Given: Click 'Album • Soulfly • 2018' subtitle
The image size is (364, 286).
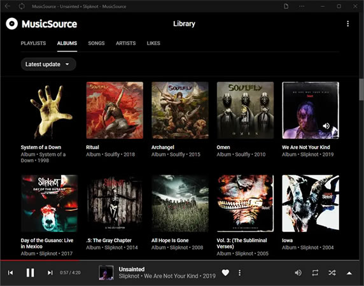Looking at the screenshot, I should click(111, 155).
